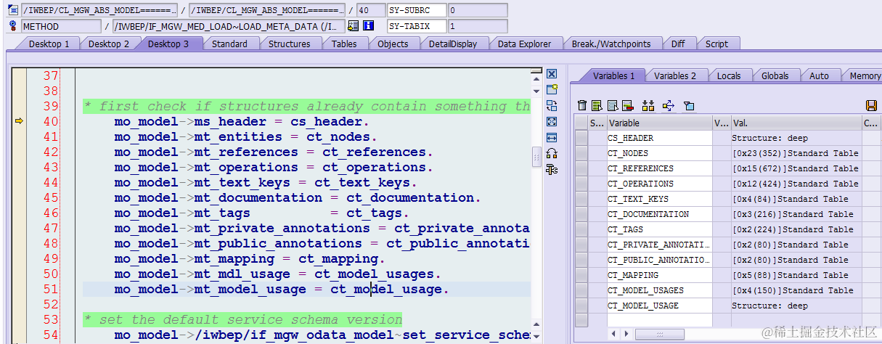Click the new tool icon with the yellow star
Screen dimensions: 882x344
[x=552, y=90]
